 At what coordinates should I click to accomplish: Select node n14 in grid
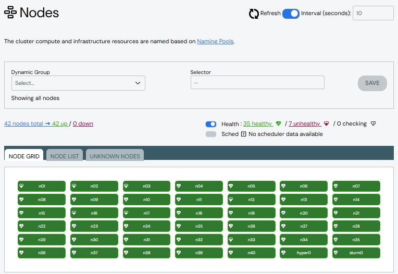click(x=356, y=200)
